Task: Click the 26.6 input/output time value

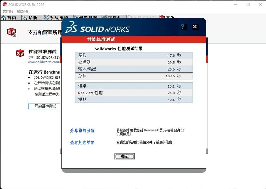Action: pos(171,69)
